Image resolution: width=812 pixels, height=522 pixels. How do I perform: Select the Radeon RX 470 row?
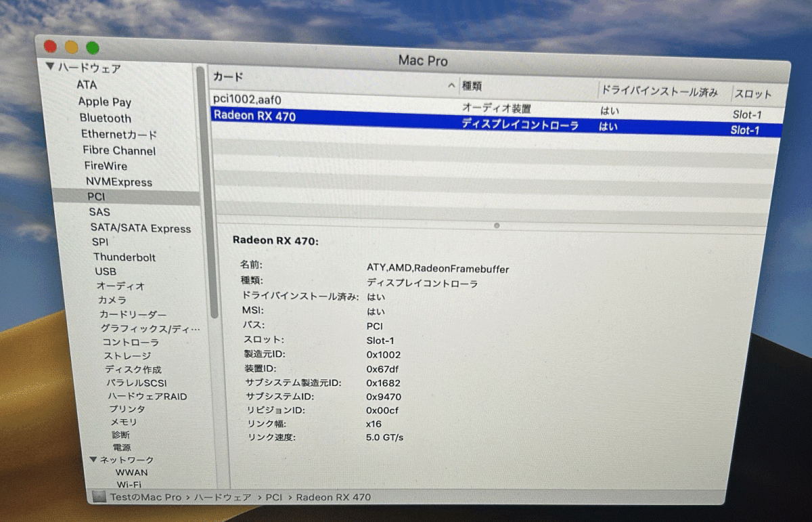click(495, 122)
